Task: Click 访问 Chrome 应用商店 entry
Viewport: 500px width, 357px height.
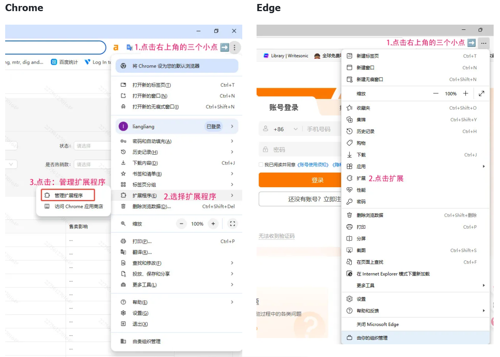Action: tap(73, 206)
